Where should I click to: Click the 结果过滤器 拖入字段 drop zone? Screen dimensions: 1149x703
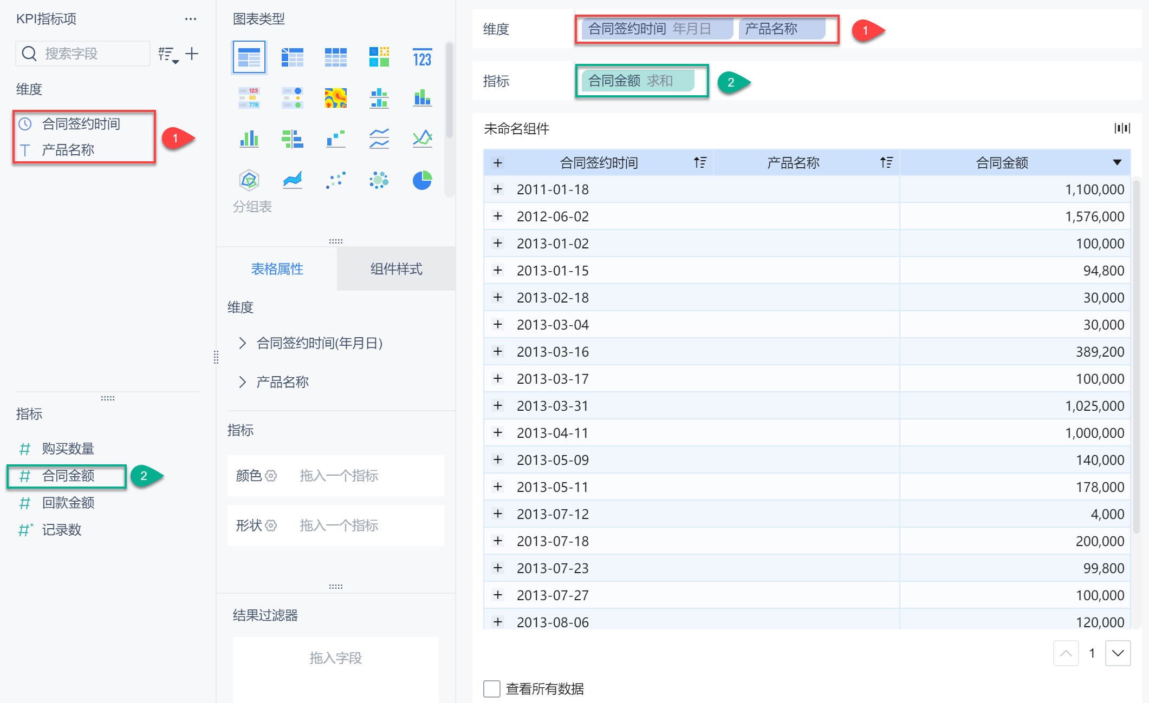click(336, 669)
